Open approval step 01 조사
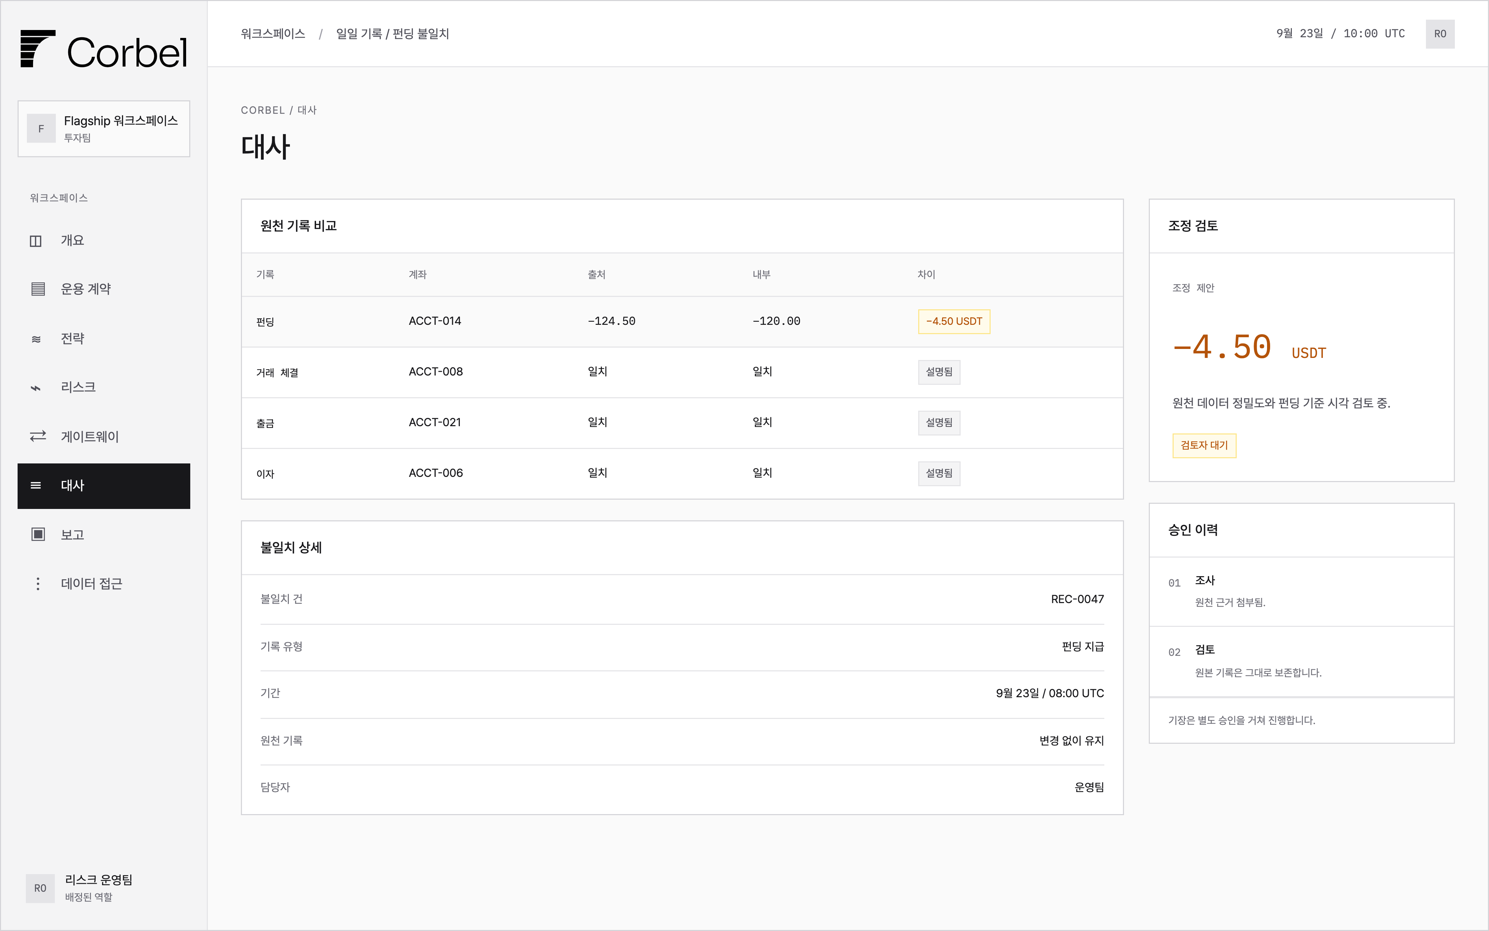The image size is (1489, 931). click(x=1301, y=592)
